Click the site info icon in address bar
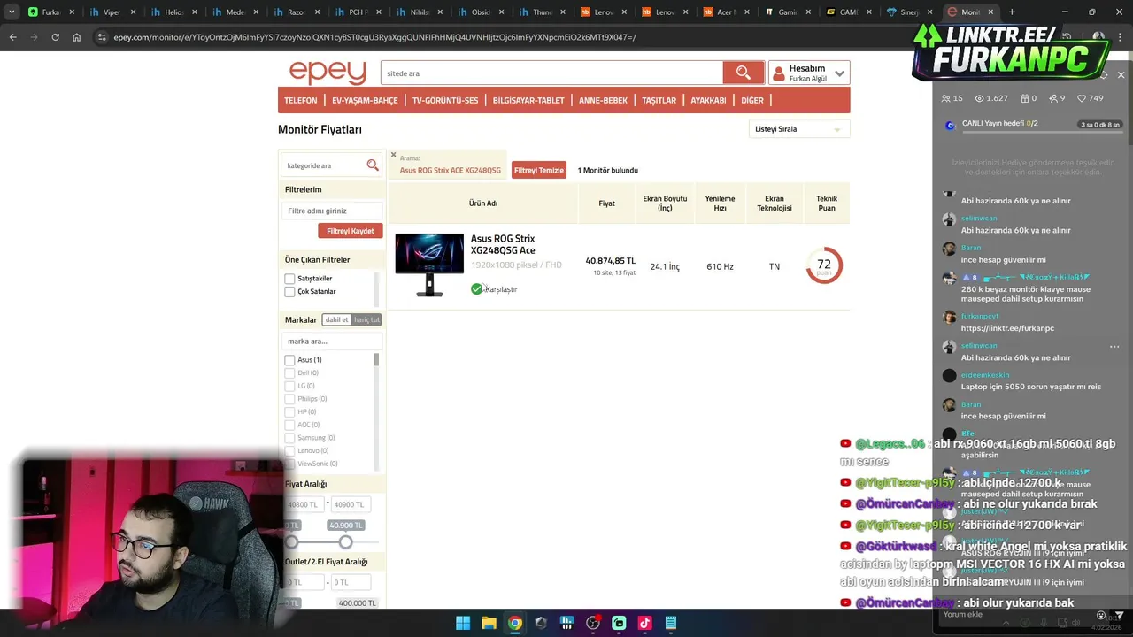The image size is (1133, 637). pyautogui.click(x=102, y=37)
